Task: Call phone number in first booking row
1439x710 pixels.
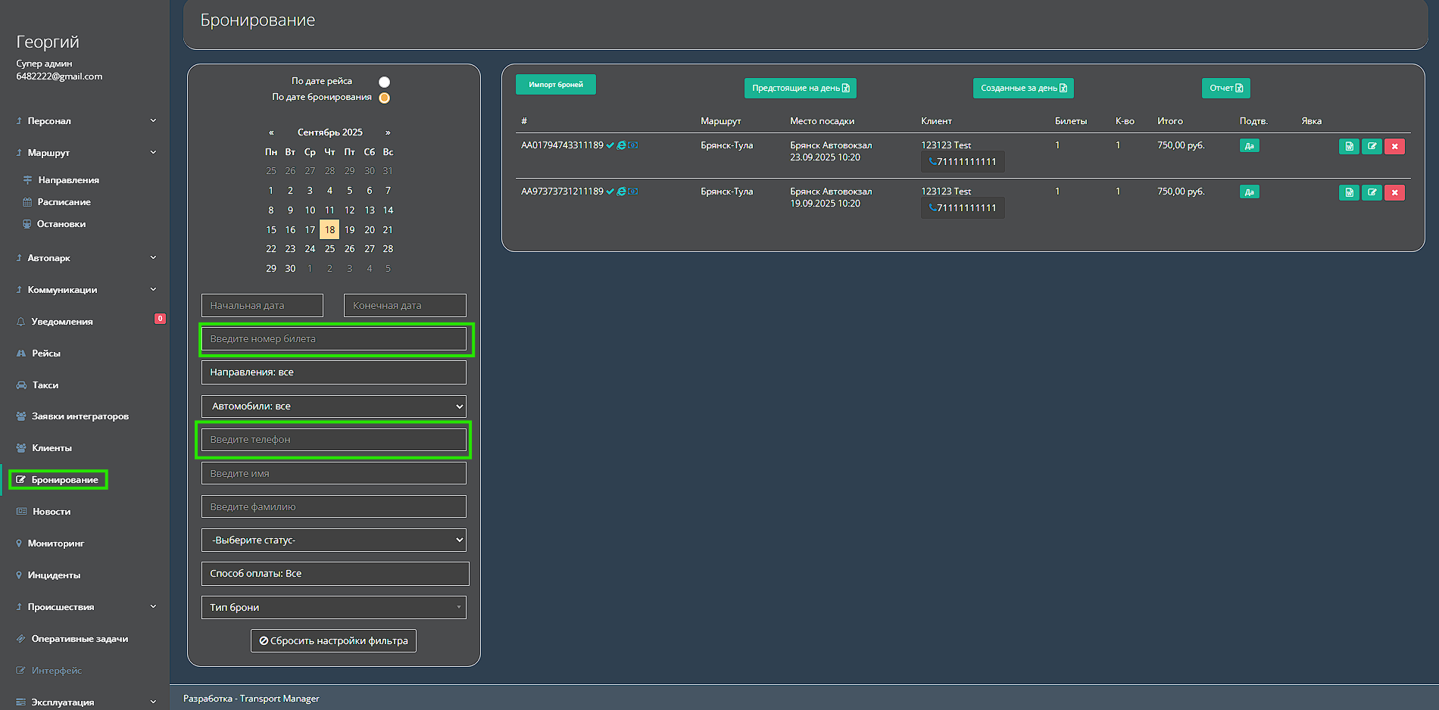Action: (963, 161)
